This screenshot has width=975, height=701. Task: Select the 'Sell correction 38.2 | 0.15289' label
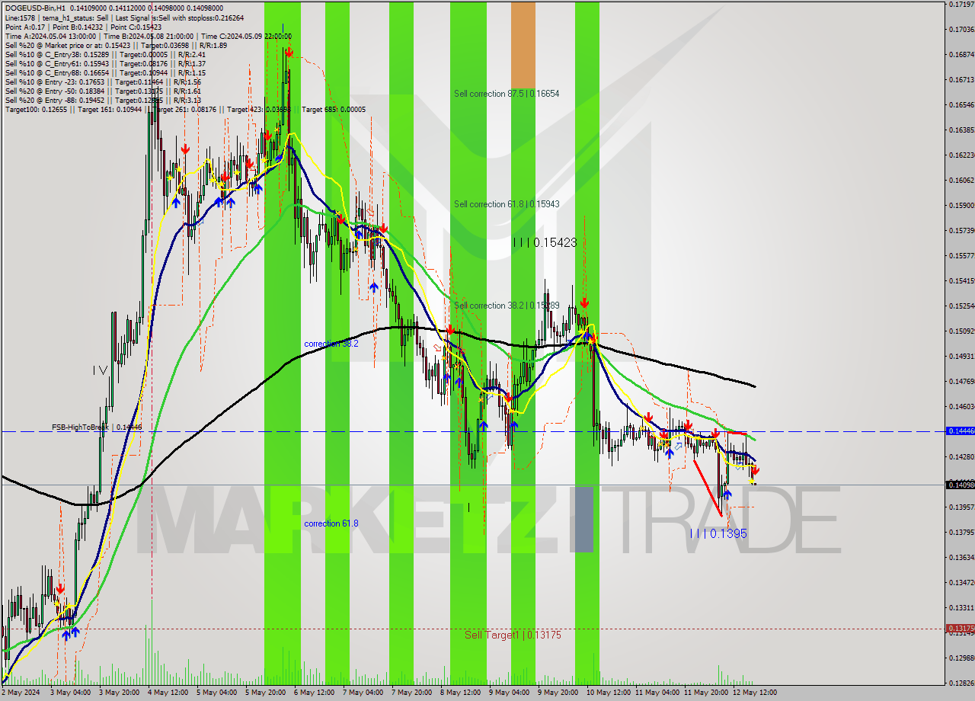507,306
